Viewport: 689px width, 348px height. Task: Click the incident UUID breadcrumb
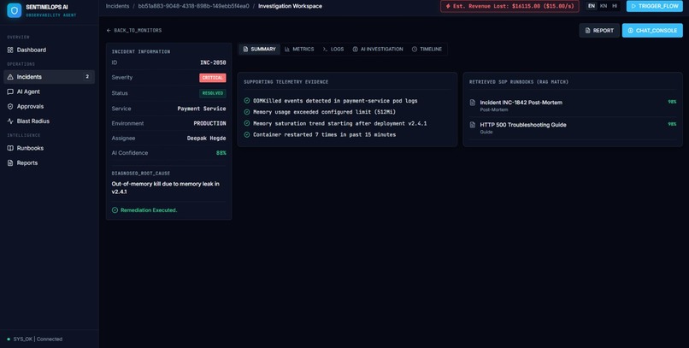point(193,6)
